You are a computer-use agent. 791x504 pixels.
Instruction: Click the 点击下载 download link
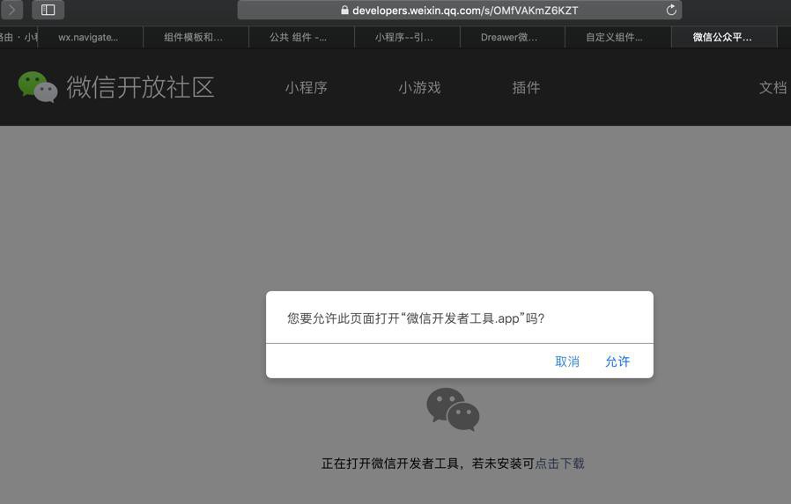[x=559, y=464]
